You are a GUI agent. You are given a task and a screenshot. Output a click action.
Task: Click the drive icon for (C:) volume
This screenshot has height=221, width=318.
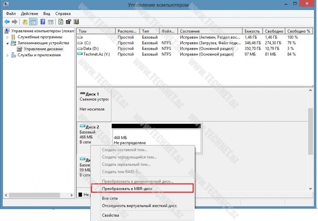pyautogui.click(x=80, y=43)
